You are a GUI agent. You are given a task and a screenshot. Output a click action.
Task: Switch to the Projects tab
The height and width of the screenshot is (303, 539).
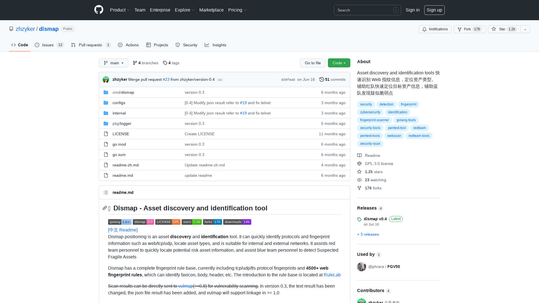pyautogui.click(x=157, y=45)
